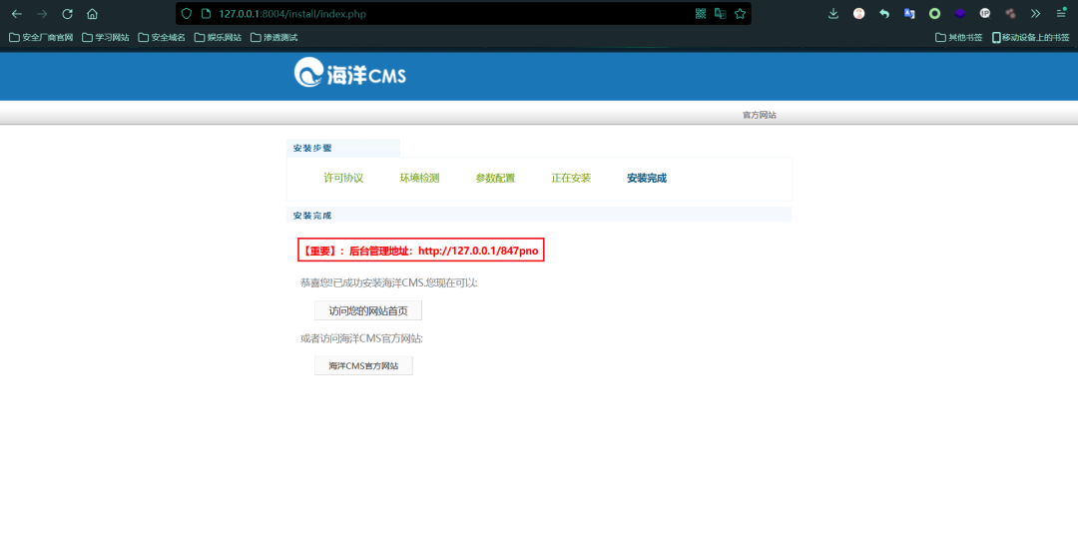Click the red dots extension icon

[1010, 13]
